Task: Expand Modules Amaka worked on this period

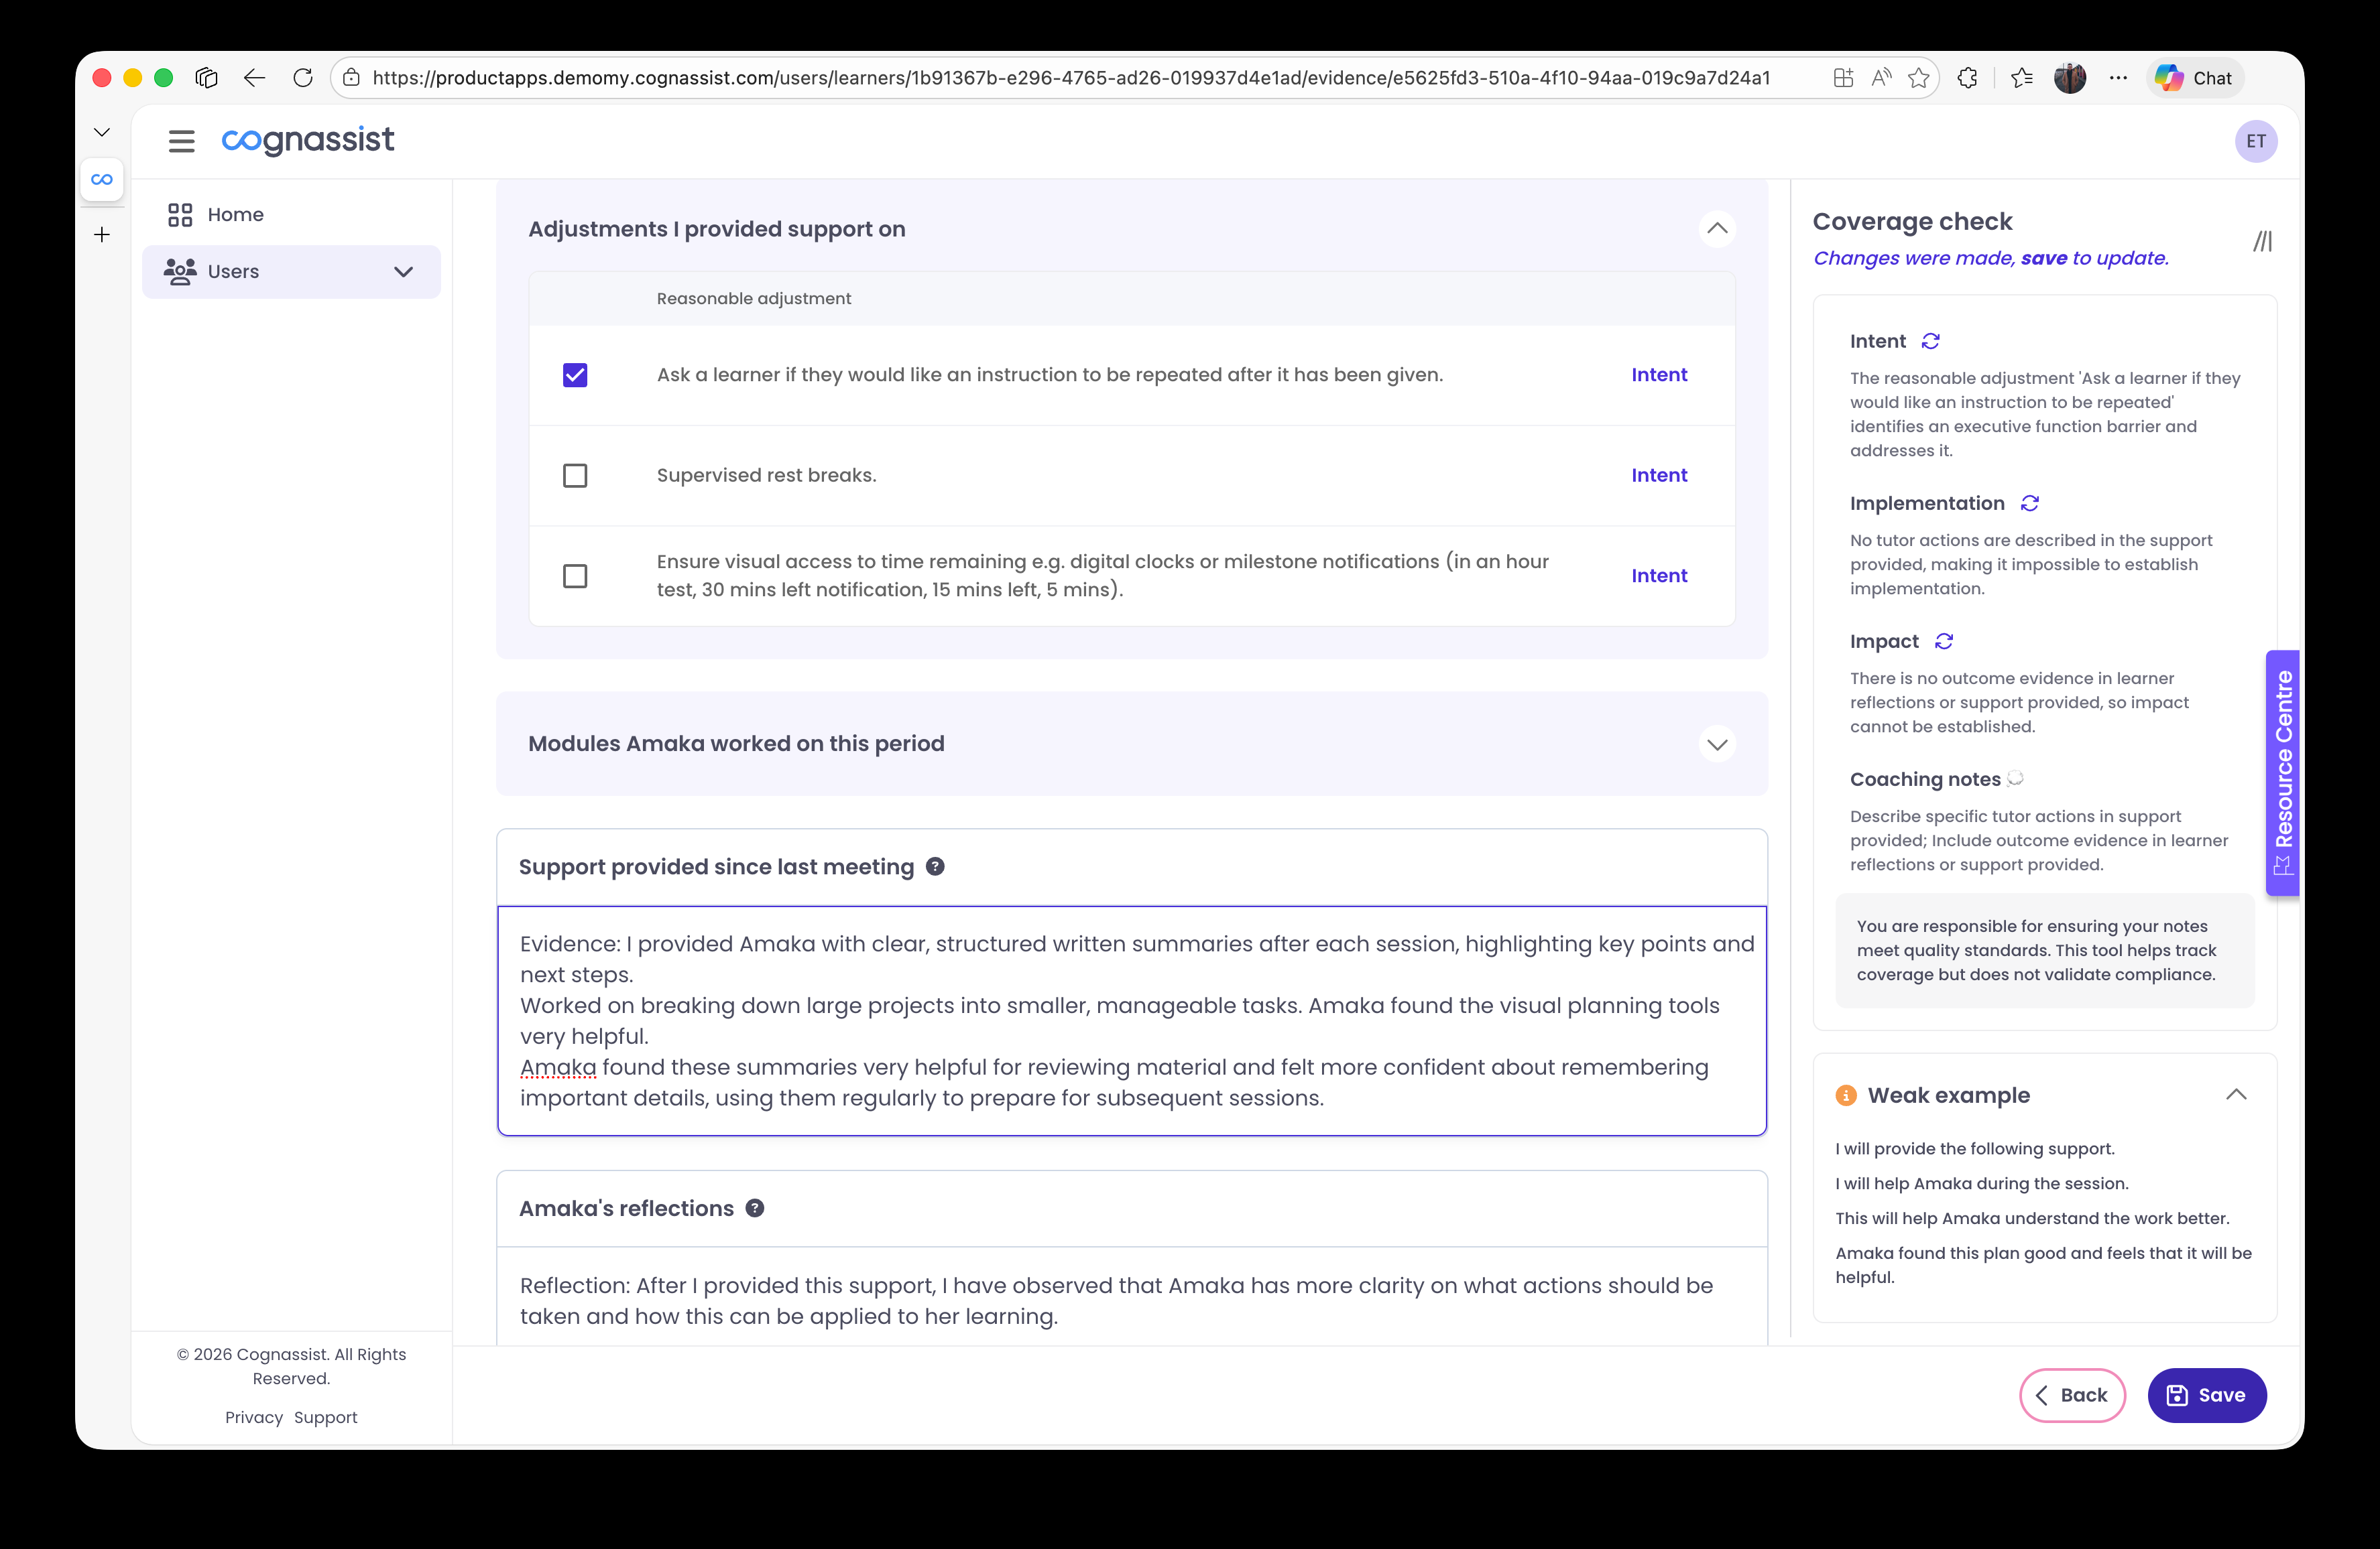Action: coord(1717,744)
